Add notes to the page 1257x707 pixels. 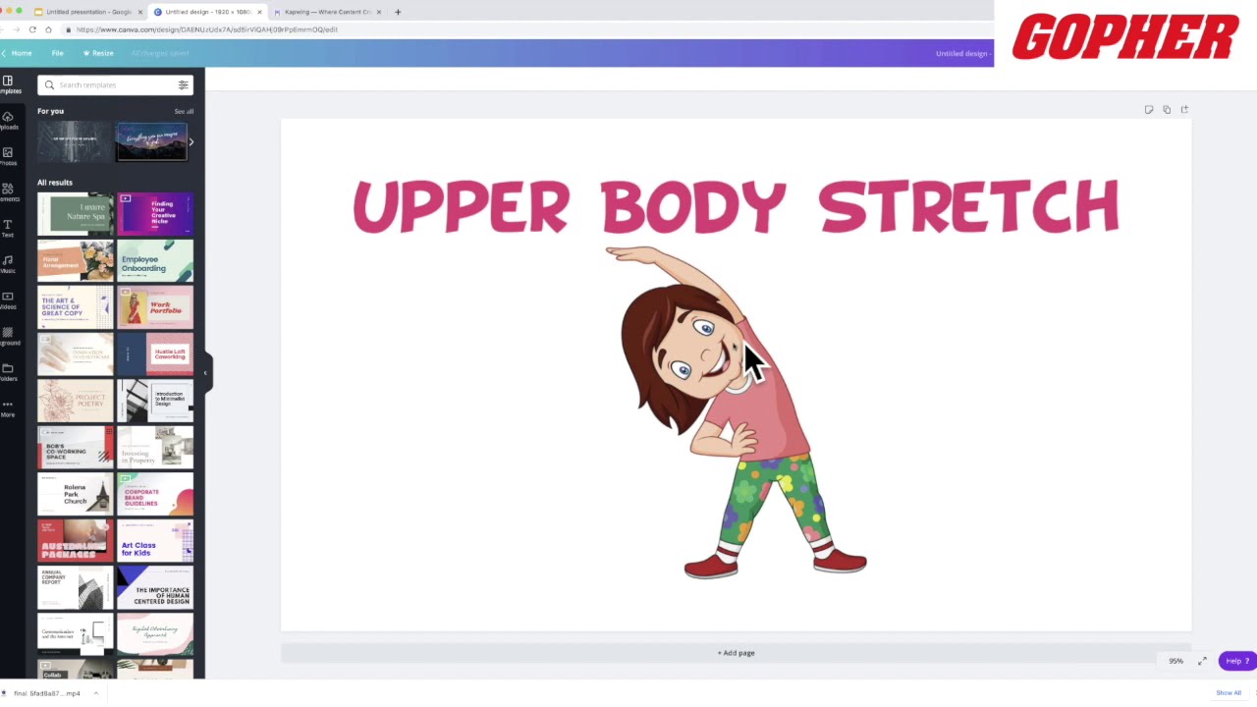click(x=1149, y=110)
